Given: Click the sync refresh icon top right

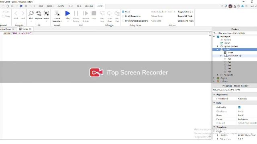Looking at the screenshot, I should coord(226,6).
